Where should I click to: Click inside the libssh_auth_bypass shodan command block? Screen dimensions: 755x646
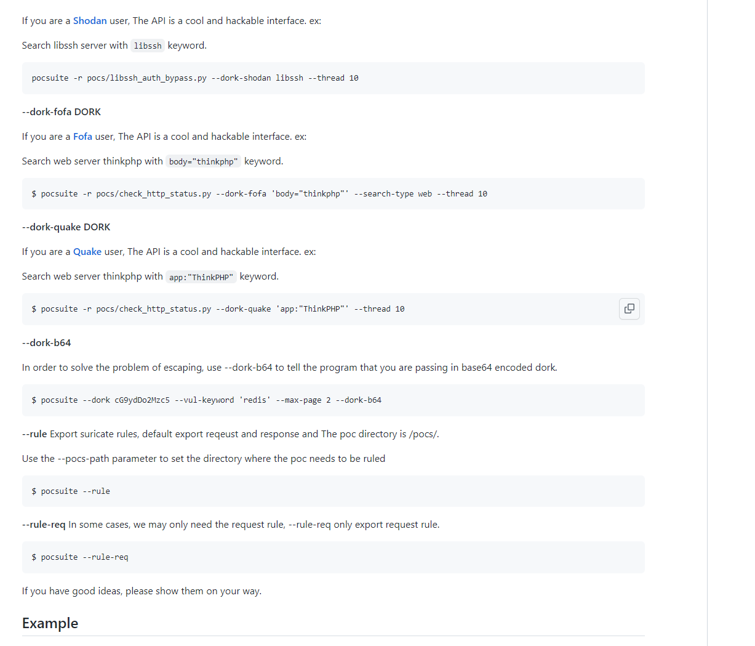333,78
